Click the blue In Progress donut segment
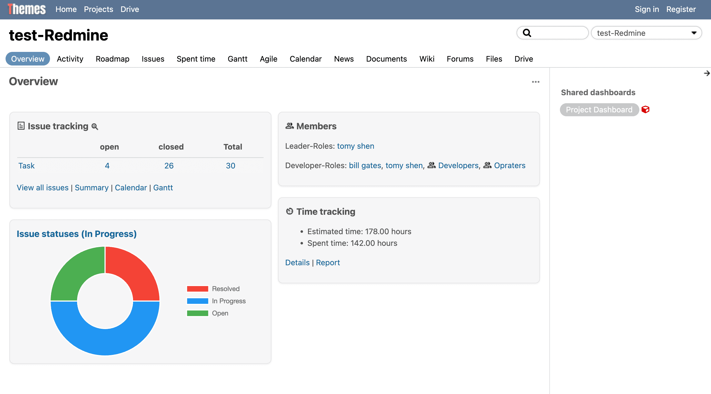Image resolution: width=711 pixels, height=394 pixels. (105, 341)
